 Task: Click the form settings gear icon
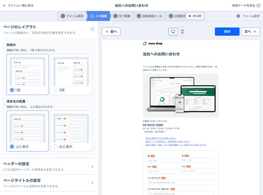(238, 16)
